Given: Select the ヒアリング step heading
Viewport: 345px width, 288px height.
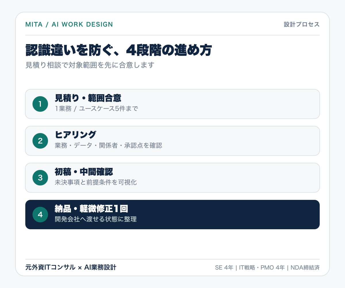Looking at the screenshot, I should (75, 135).
